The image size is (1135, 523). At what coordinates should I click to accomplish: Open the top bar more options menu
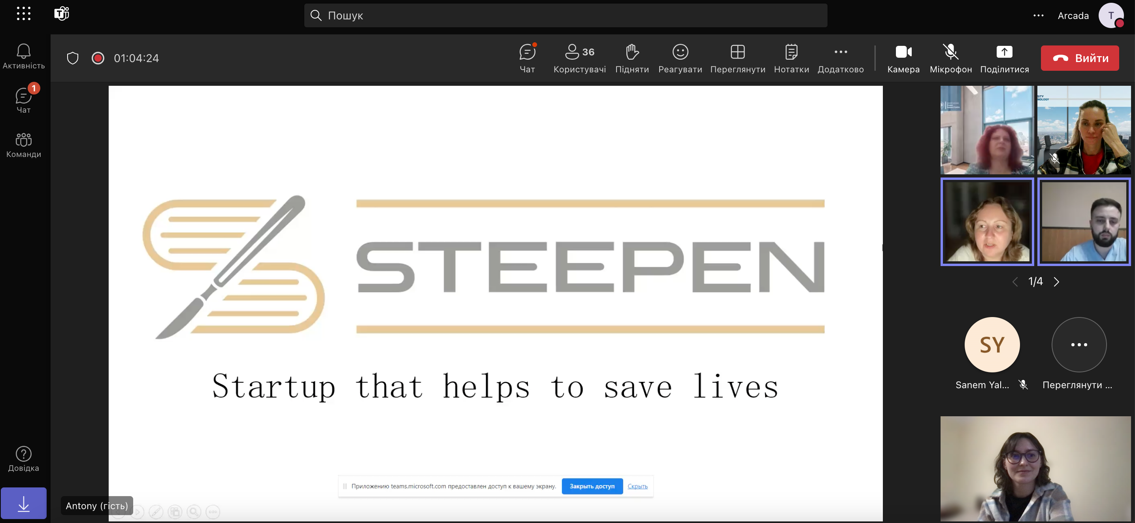point(1039,15)
